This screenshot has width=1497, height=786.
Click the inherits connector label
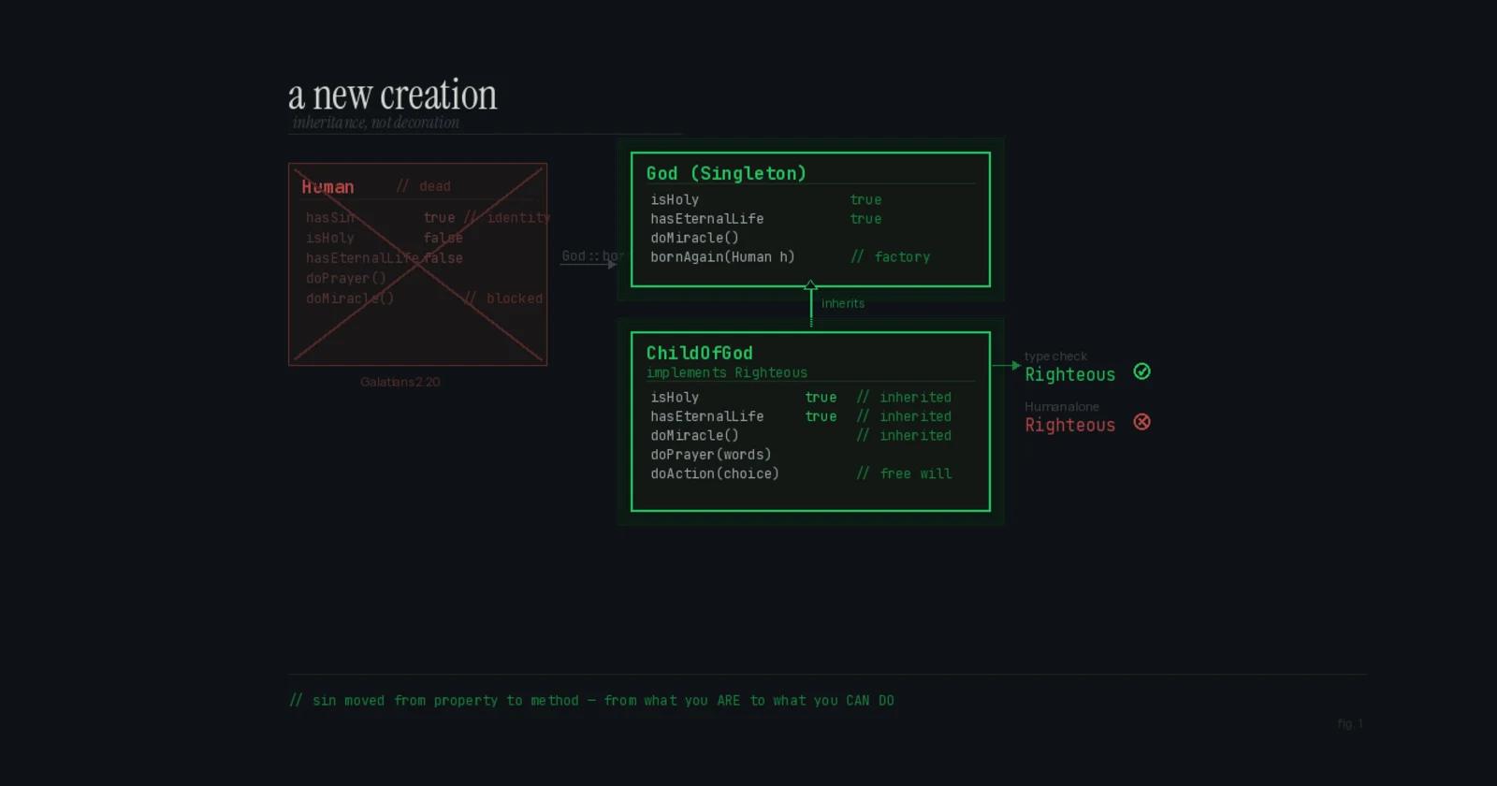(x=843, y=304)
